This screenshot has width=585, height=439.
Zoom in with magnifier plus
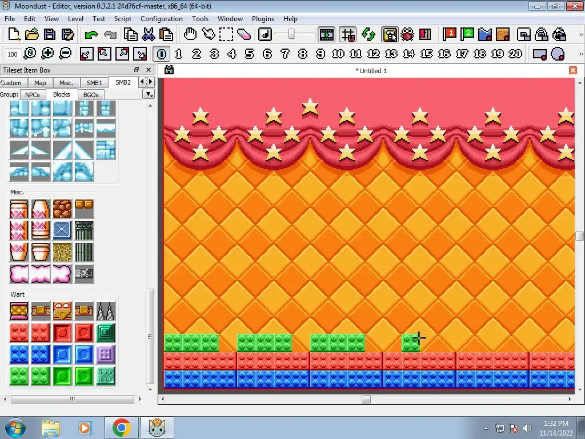47,54
